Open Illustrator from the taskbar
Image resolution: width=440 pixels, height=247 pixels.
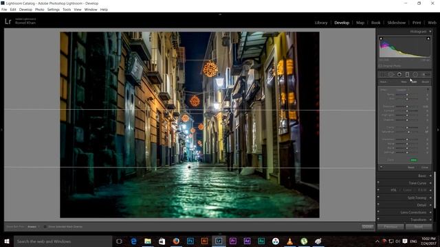click(204, 241)
